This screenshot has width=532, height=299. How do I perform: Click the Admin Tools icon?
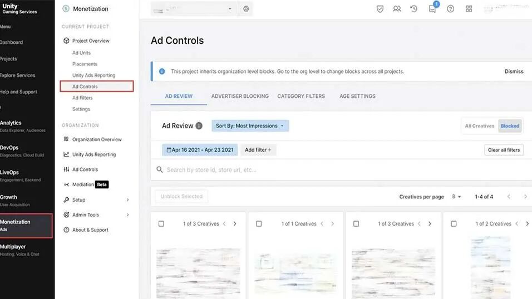click(x=66, y=215)
